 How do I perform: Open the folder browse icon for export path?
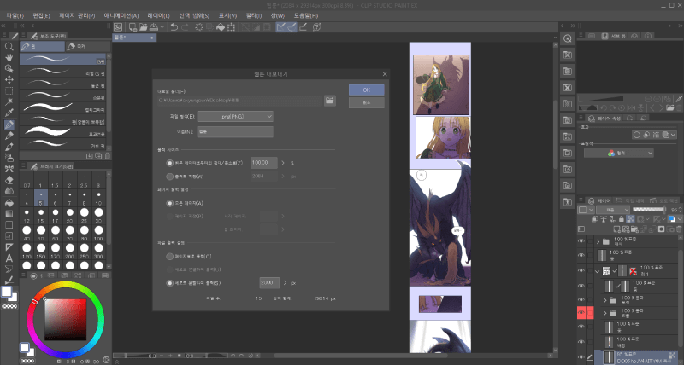[330, 101]
